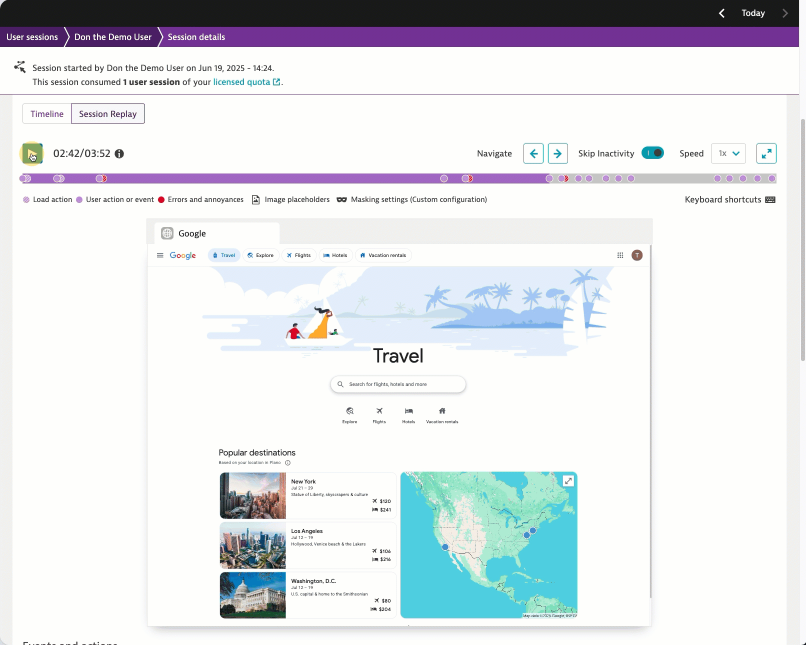
Task: Select the Travel chip
Action: [224, 255]
